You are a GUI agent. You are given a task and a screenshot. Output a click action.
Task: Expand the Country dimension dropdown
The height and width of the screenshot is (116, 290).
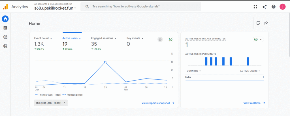(200, 71)
